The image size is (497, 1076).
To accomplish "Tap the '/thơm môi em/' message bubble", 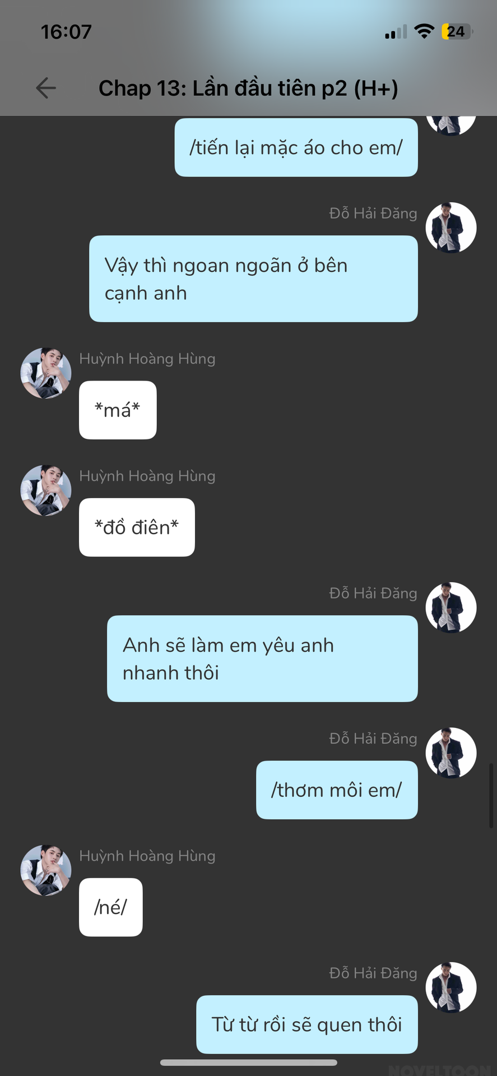I will click(337, 790).
